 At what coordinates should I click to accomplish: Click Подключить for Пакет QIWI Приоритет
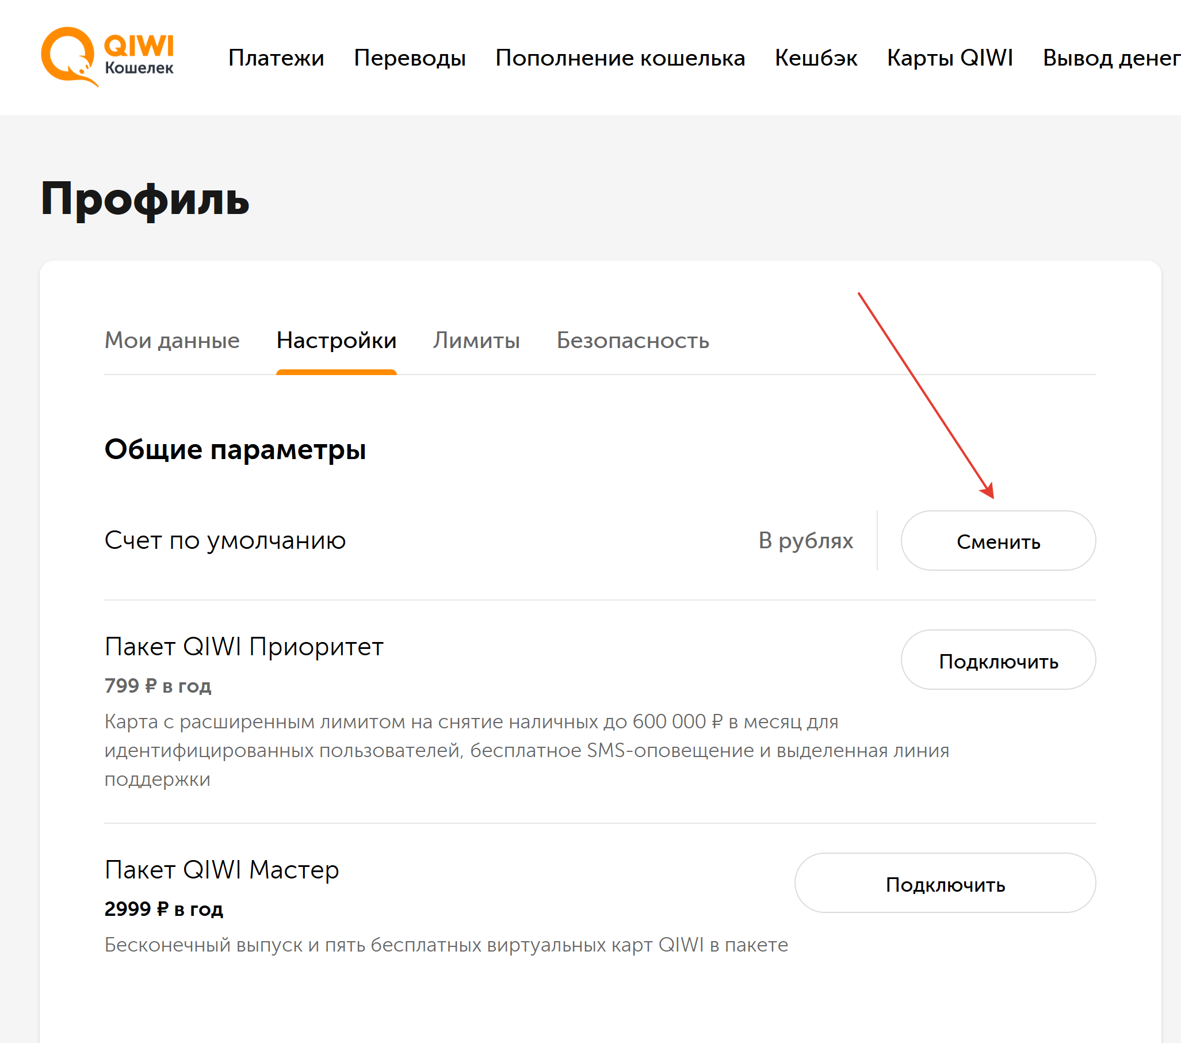[x=999, y=660]
